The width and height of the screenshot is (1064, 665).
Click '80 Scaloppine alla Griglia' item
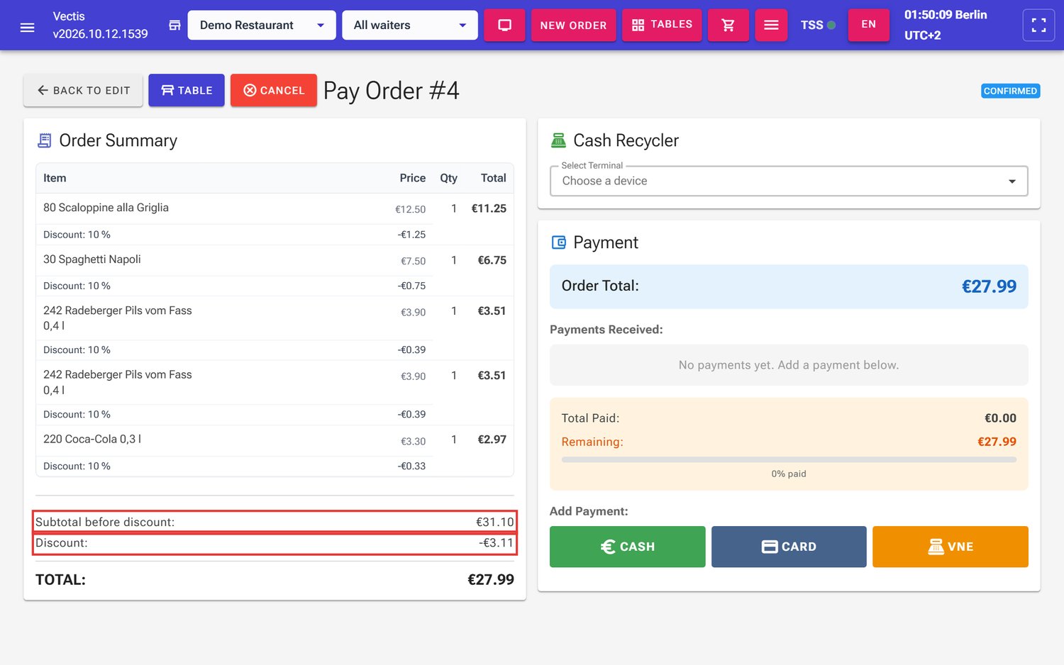[x=106, y=208]
